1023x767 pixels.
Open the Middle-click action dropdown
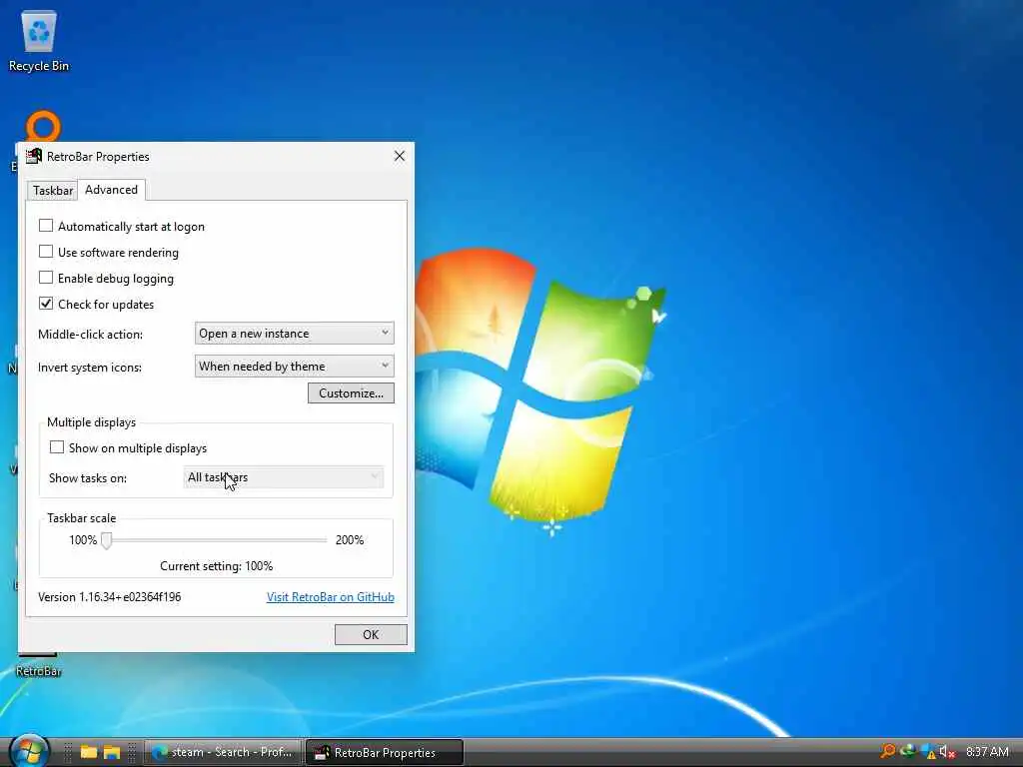pos(295,334)
